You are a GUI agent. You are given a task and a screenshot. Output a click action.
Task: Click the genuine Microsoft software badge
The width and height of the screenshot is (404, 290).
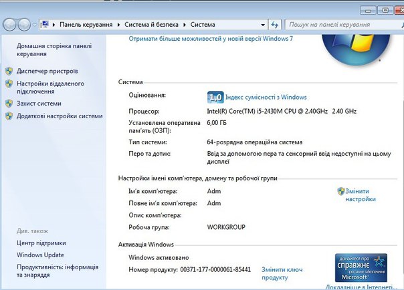click(361, 268)
